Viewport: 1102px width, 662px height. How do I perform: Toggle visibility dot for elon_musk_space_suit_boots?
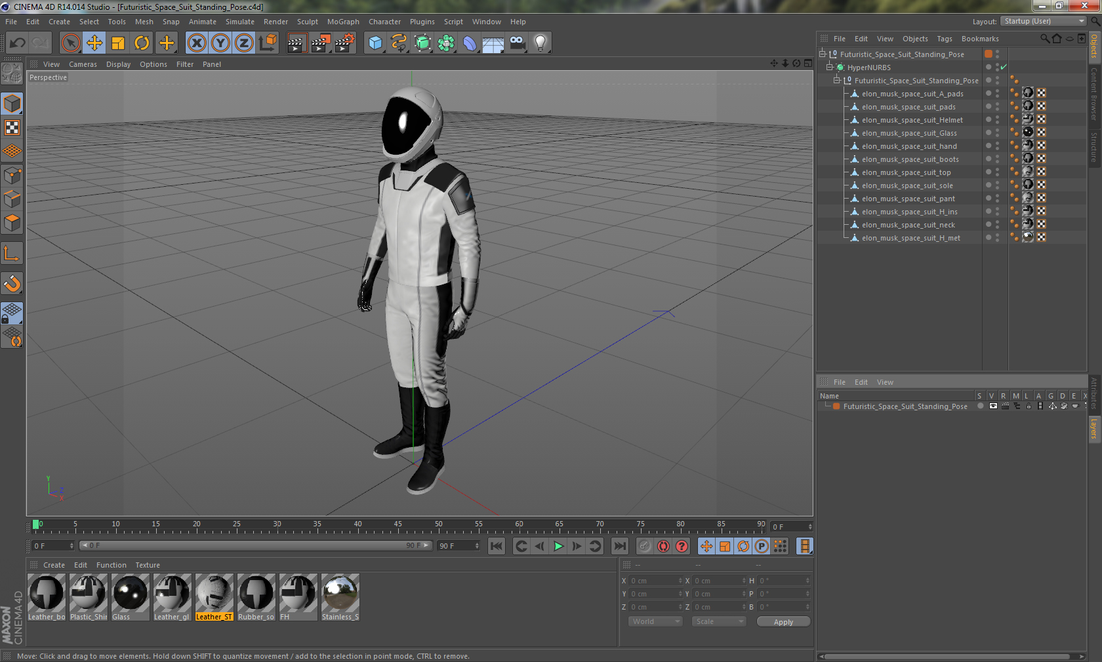coord(989,158)
